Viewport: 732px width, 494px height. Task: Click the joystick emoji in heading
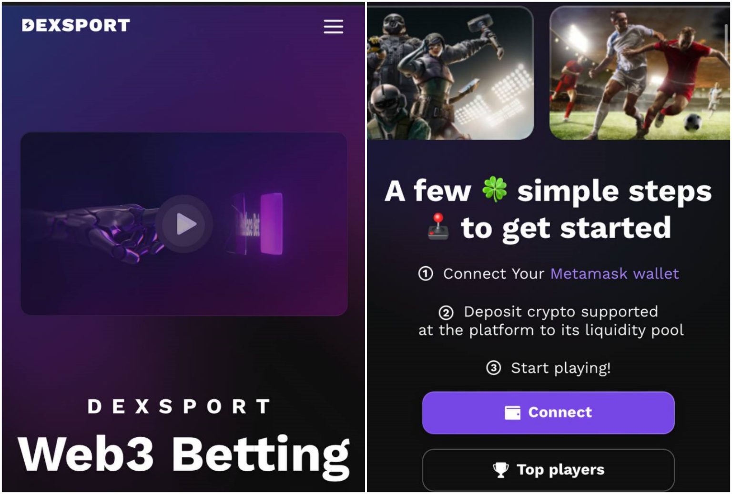(x=438, y=227)
